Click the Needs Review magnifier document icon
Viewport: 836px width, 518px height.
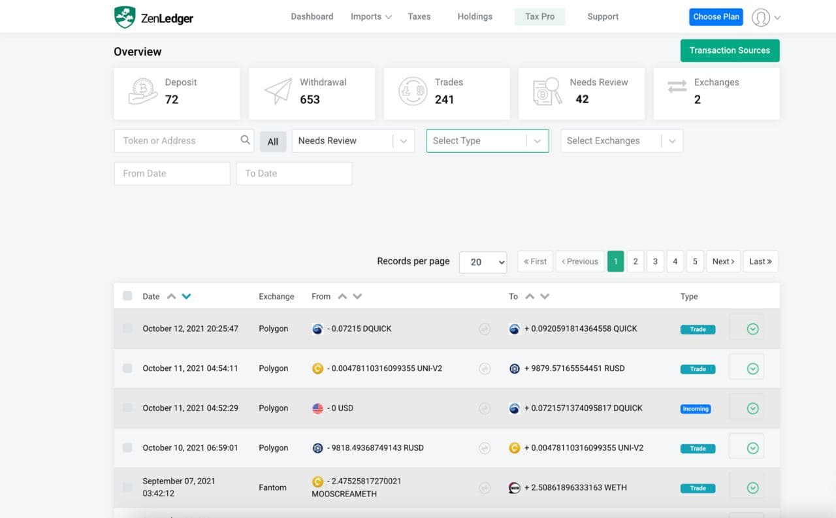click(x=547, y=92)
